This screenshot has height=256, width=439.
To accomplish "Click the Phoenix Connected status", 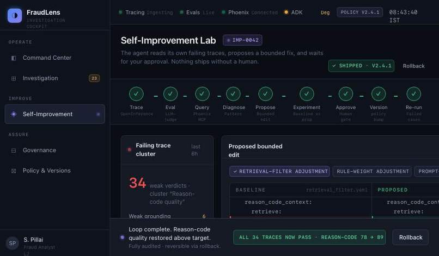I will [250, 13].
